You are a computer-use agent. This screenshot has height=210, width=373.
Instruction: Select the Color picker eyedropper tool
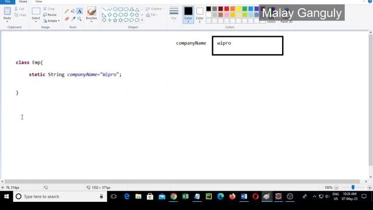click(x=73, y=19)
